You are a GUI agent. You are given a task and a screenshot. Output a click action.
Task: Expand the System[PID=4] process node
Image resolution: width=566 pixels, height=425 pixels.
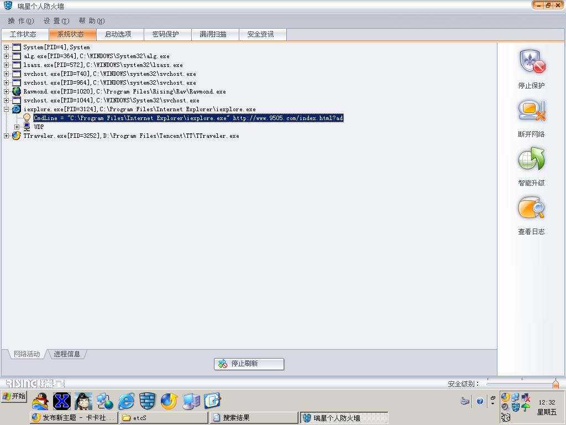[x=7, y=47]
